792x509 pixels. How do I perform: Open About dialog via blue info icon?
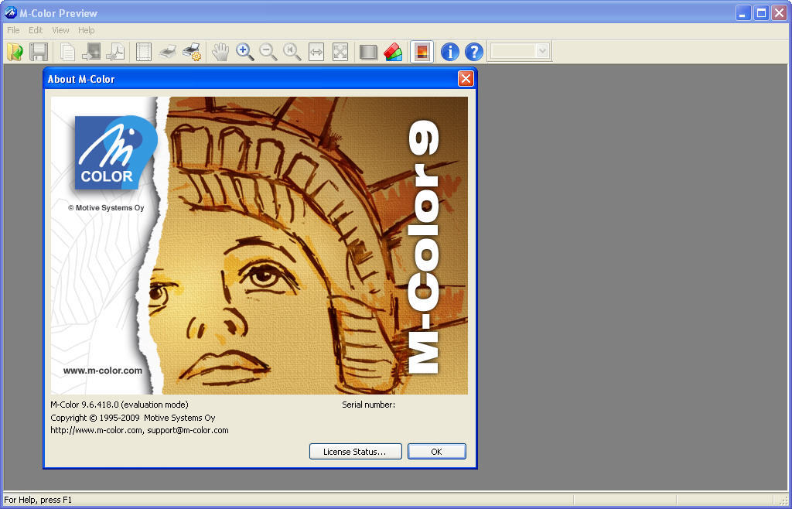pyautogui.click(x=449, y=52)
